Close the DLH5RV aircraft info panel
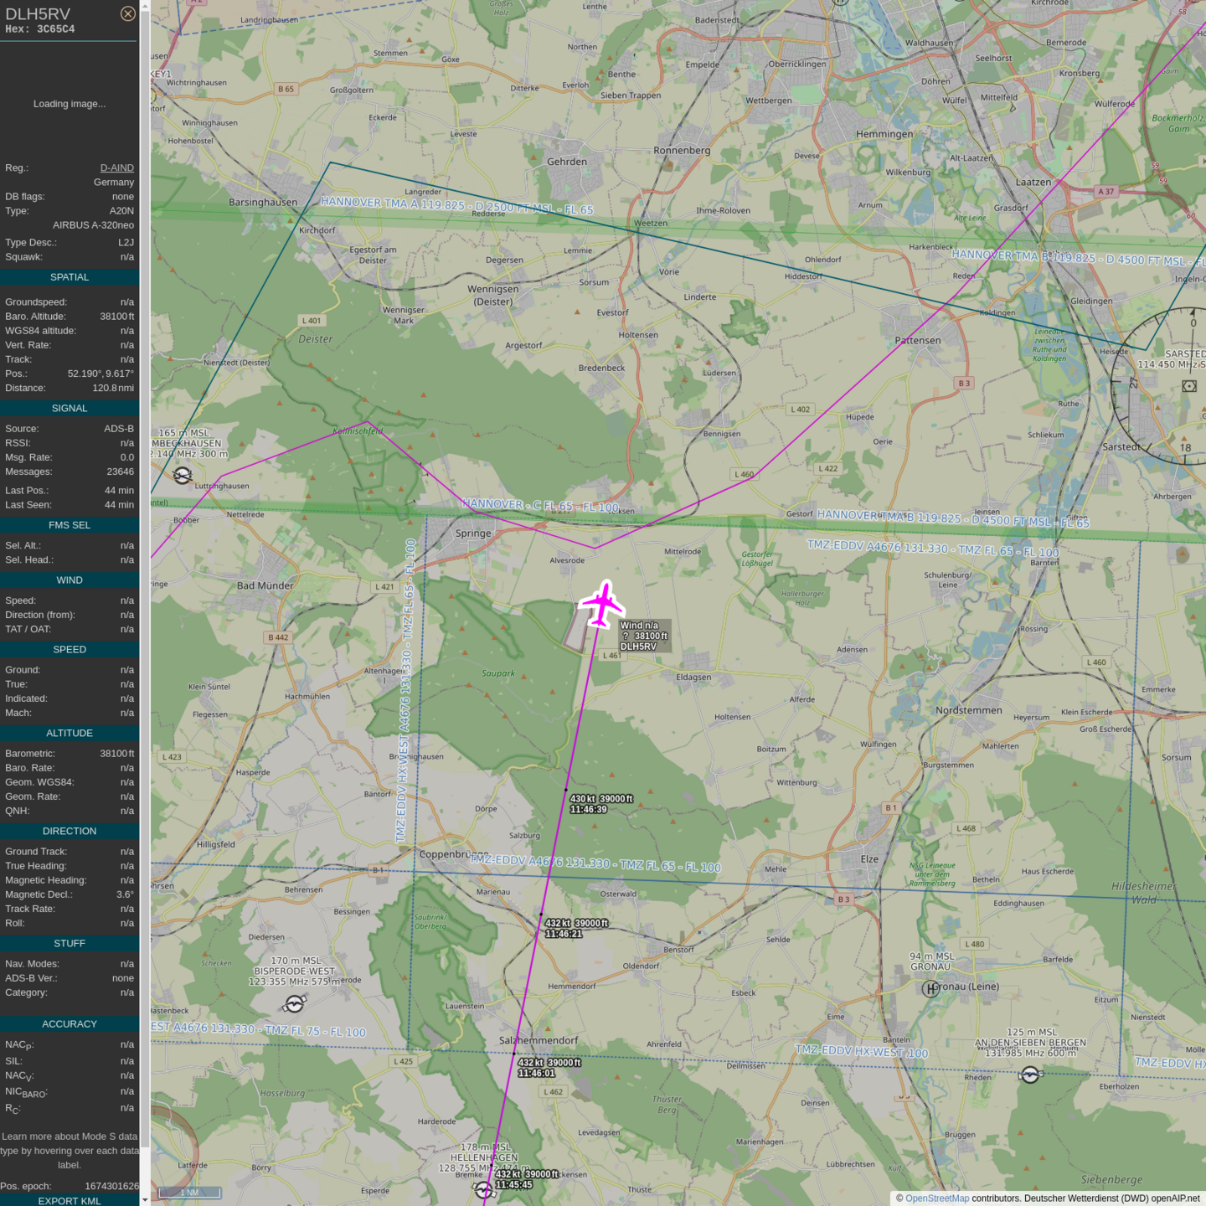 click(127, 13)
